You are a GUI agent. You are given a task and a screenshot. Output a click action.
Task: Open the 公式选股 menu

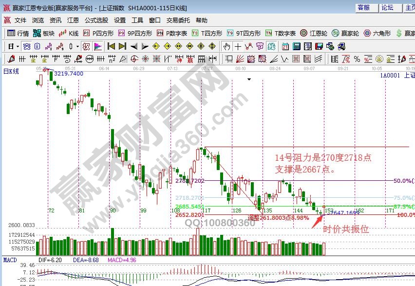(x=96, y=20)
